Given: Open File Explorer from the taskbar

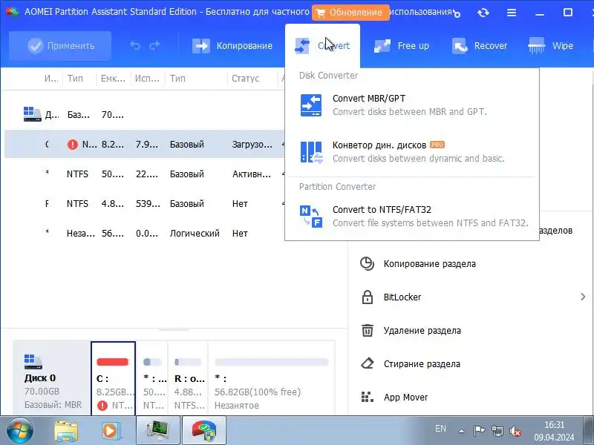Looking at the screenshot, I should (x=66, y=430).
